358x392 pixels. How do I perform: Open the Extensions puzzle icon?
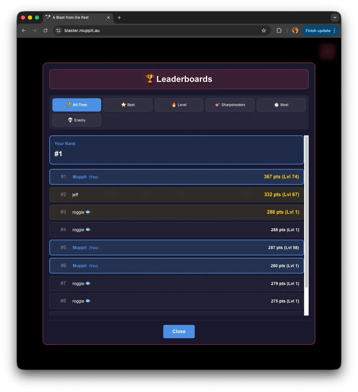tap(279, 31)
